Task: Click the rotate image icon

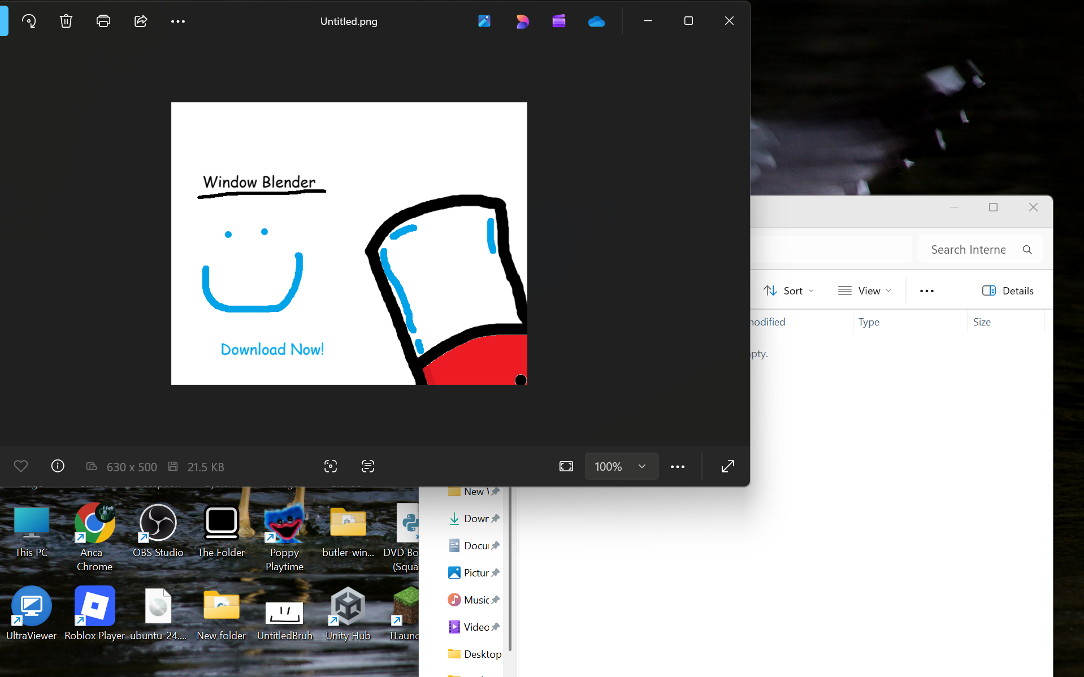Action: pyautogui.click(x=29, y=21)
